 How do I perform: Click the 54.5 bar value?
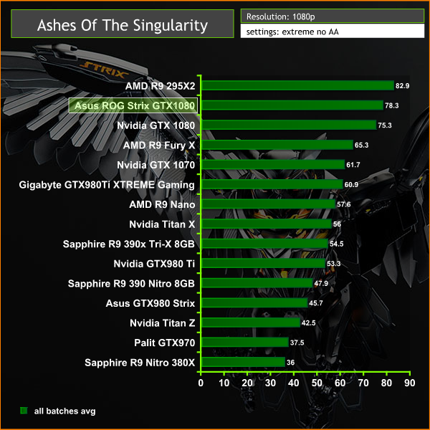click(x=337, y=244)
